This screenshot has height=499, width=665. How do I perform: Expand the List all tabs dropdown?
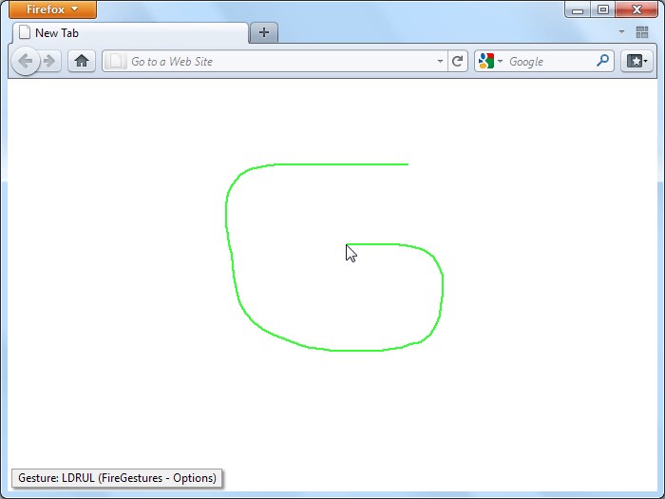[x=621, y=32]
